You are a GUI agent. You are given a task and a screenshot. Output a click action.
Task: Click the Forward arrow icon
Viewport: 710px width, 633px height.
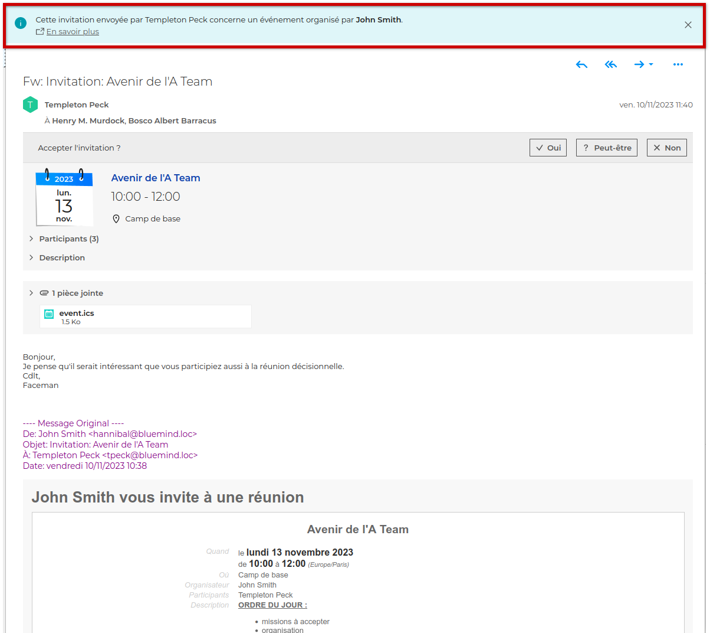pos(639,64)
